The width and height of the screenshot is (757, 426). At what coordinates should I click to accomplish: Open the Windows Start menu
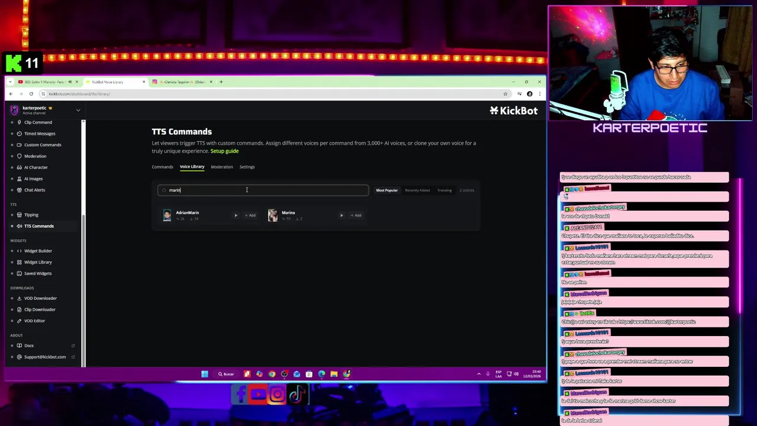(x=205, y=374)
